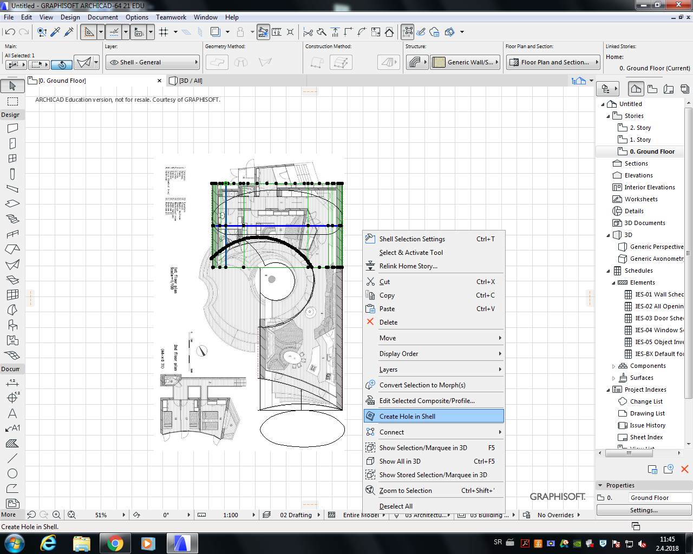Image resolution: width=693 pixels, height=554 pixels.
Task: Choose Convert Selection to Morph(s)
Action: coord(434,385)
